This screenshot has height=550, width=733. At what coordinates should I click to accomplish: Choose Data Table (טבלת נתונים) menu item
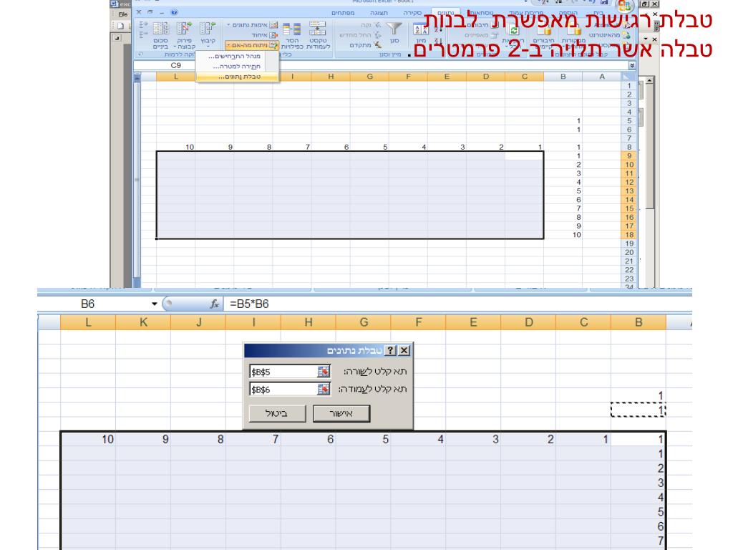238,77
